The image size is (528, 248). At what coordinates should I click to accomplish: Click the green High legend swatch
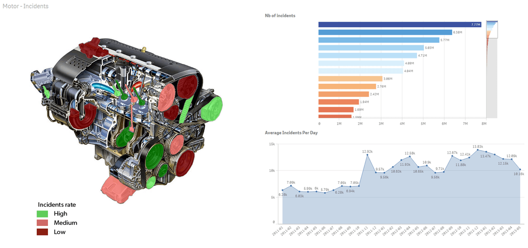(42, 214)
